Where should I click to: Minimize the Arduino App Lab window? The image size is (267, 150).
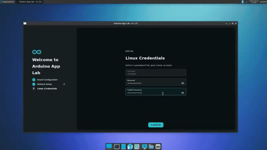pyautogui.click(x=229, y=23)
